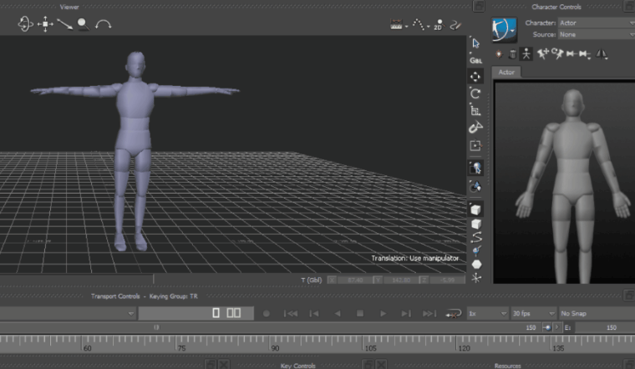Step forward one frame
Image resolution: width=635 pixels, height=369 pixels.
[x=406, y=314]
